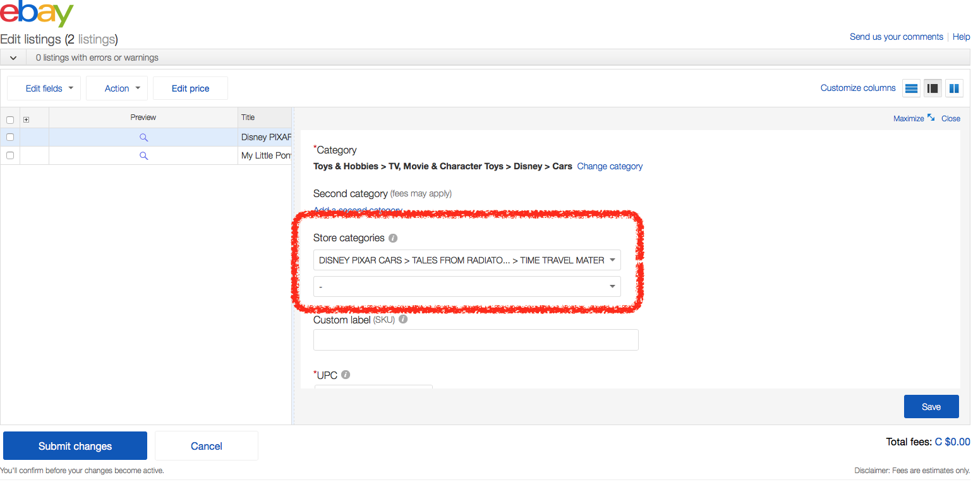This screenshot has height=482, width=978.
Task: Open the Action dropdown
Action: [117, 88]
